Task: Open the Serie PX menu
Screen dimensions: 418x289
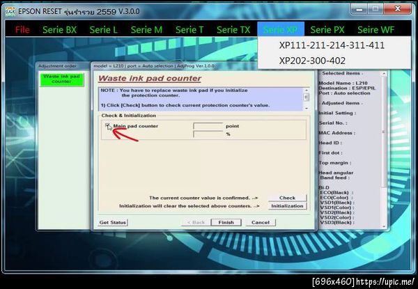Action: coord(327,29)
